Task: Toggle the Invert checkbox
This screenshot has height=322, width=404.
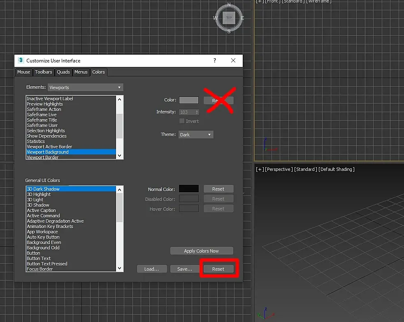Action: (x=182, y=121)
